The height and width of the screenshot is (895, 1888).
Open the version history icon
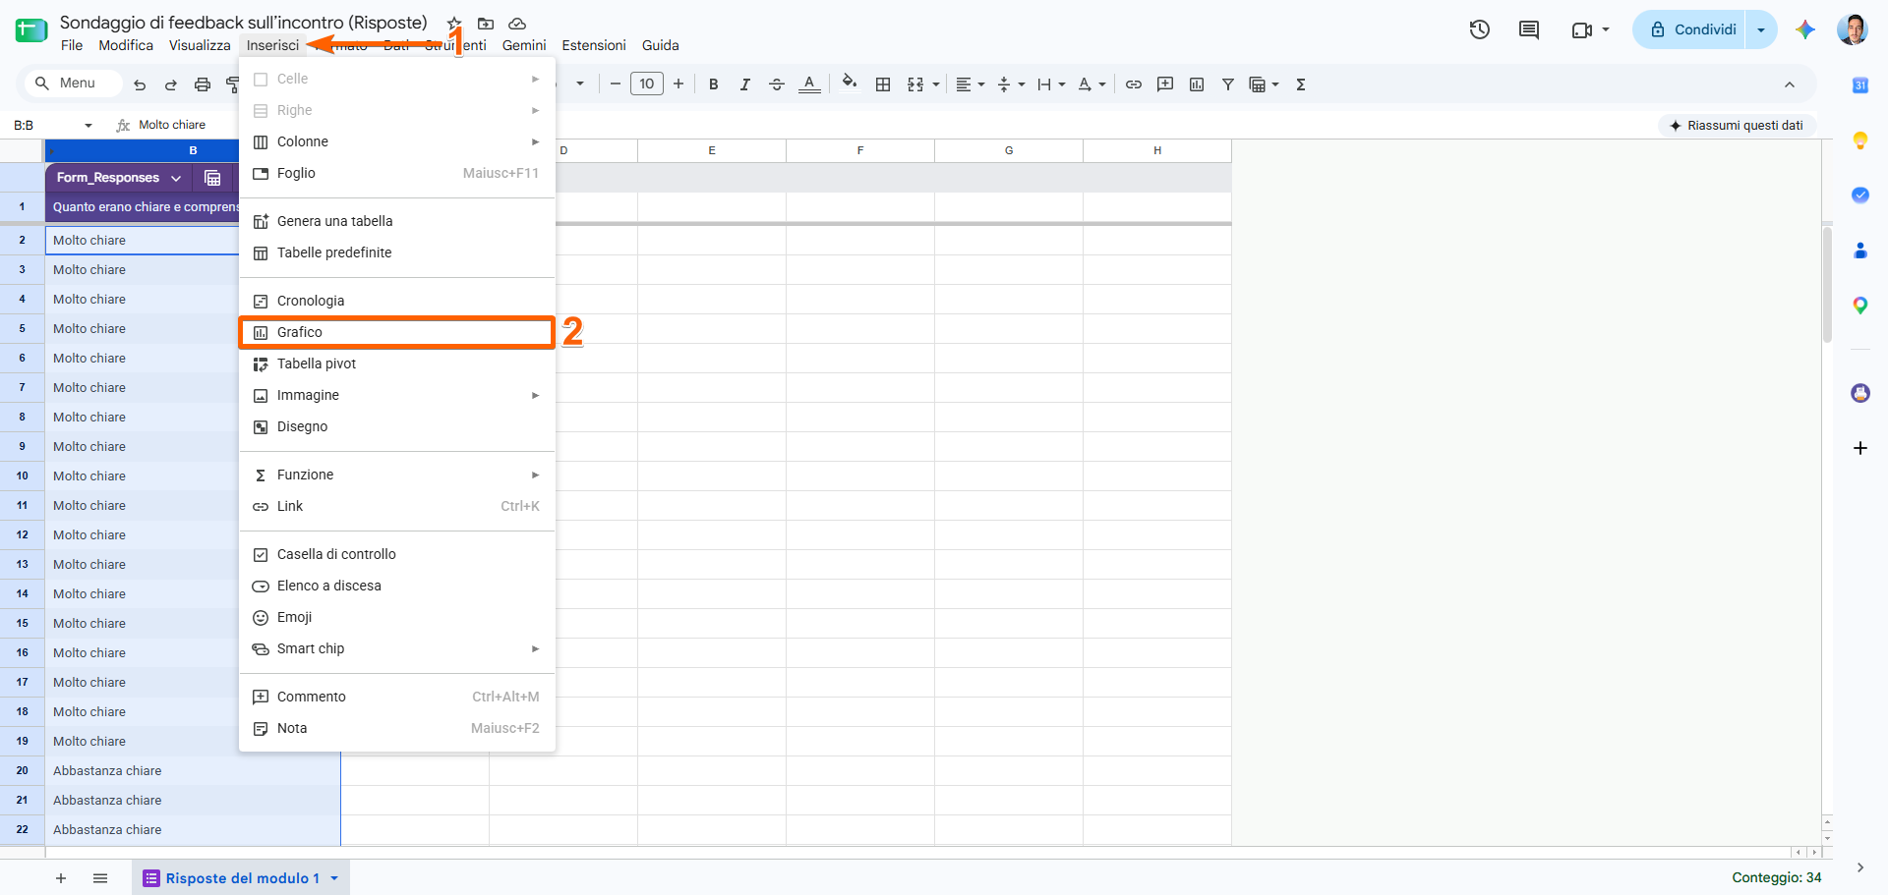[x=1480, y=29]
